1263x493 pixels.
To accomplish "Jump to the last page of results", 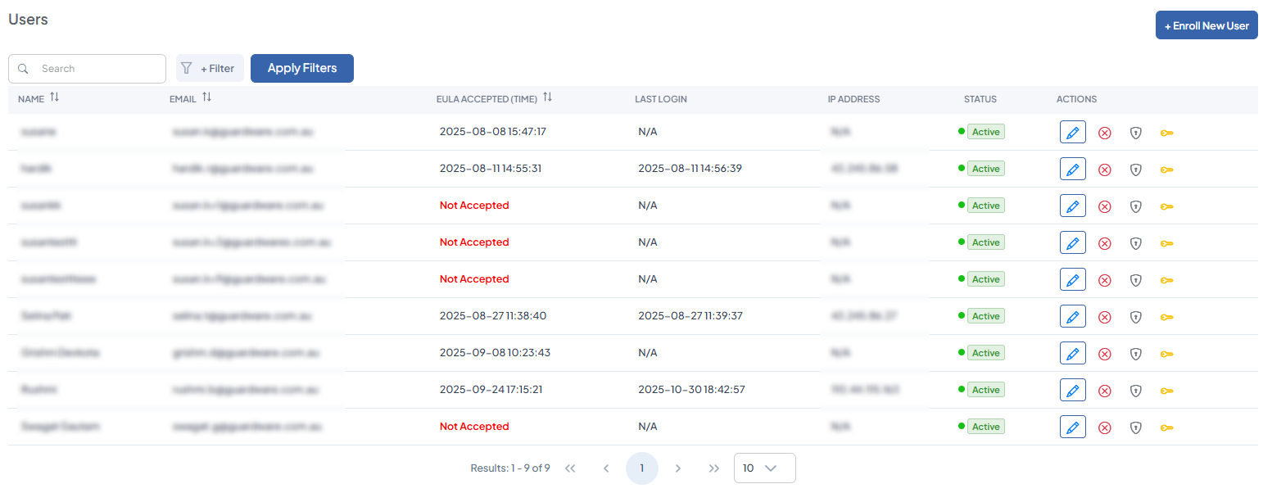I will 713,468.
